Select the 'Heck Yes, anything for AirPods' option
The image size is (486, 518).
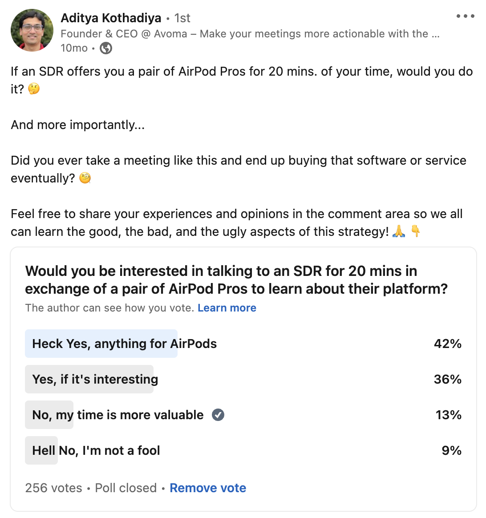(x=125, y=344)
